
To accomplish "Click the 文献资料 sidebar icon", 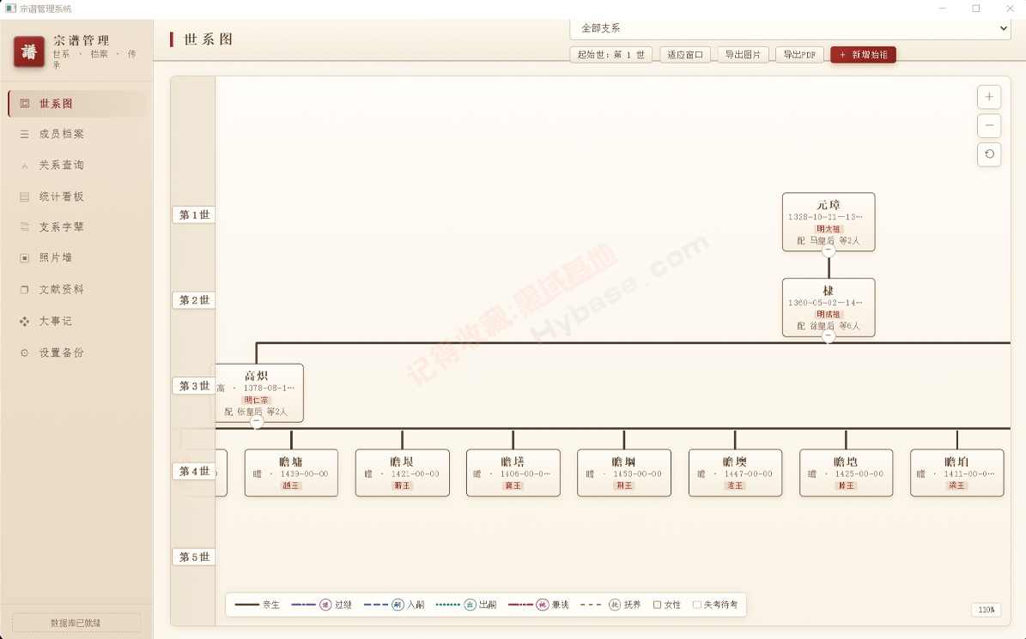I will (25, 289).
